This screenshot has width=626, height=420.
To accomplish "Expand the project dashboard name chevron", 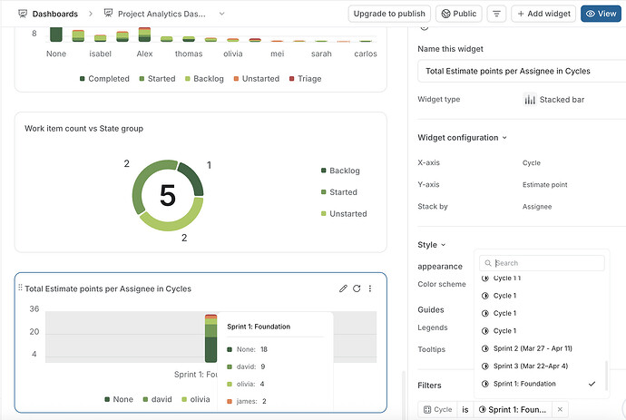I will [x=221, y=14].
